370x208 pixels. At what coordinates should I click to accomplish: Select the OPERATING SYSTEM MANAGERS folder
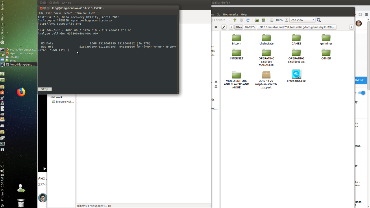267,57
